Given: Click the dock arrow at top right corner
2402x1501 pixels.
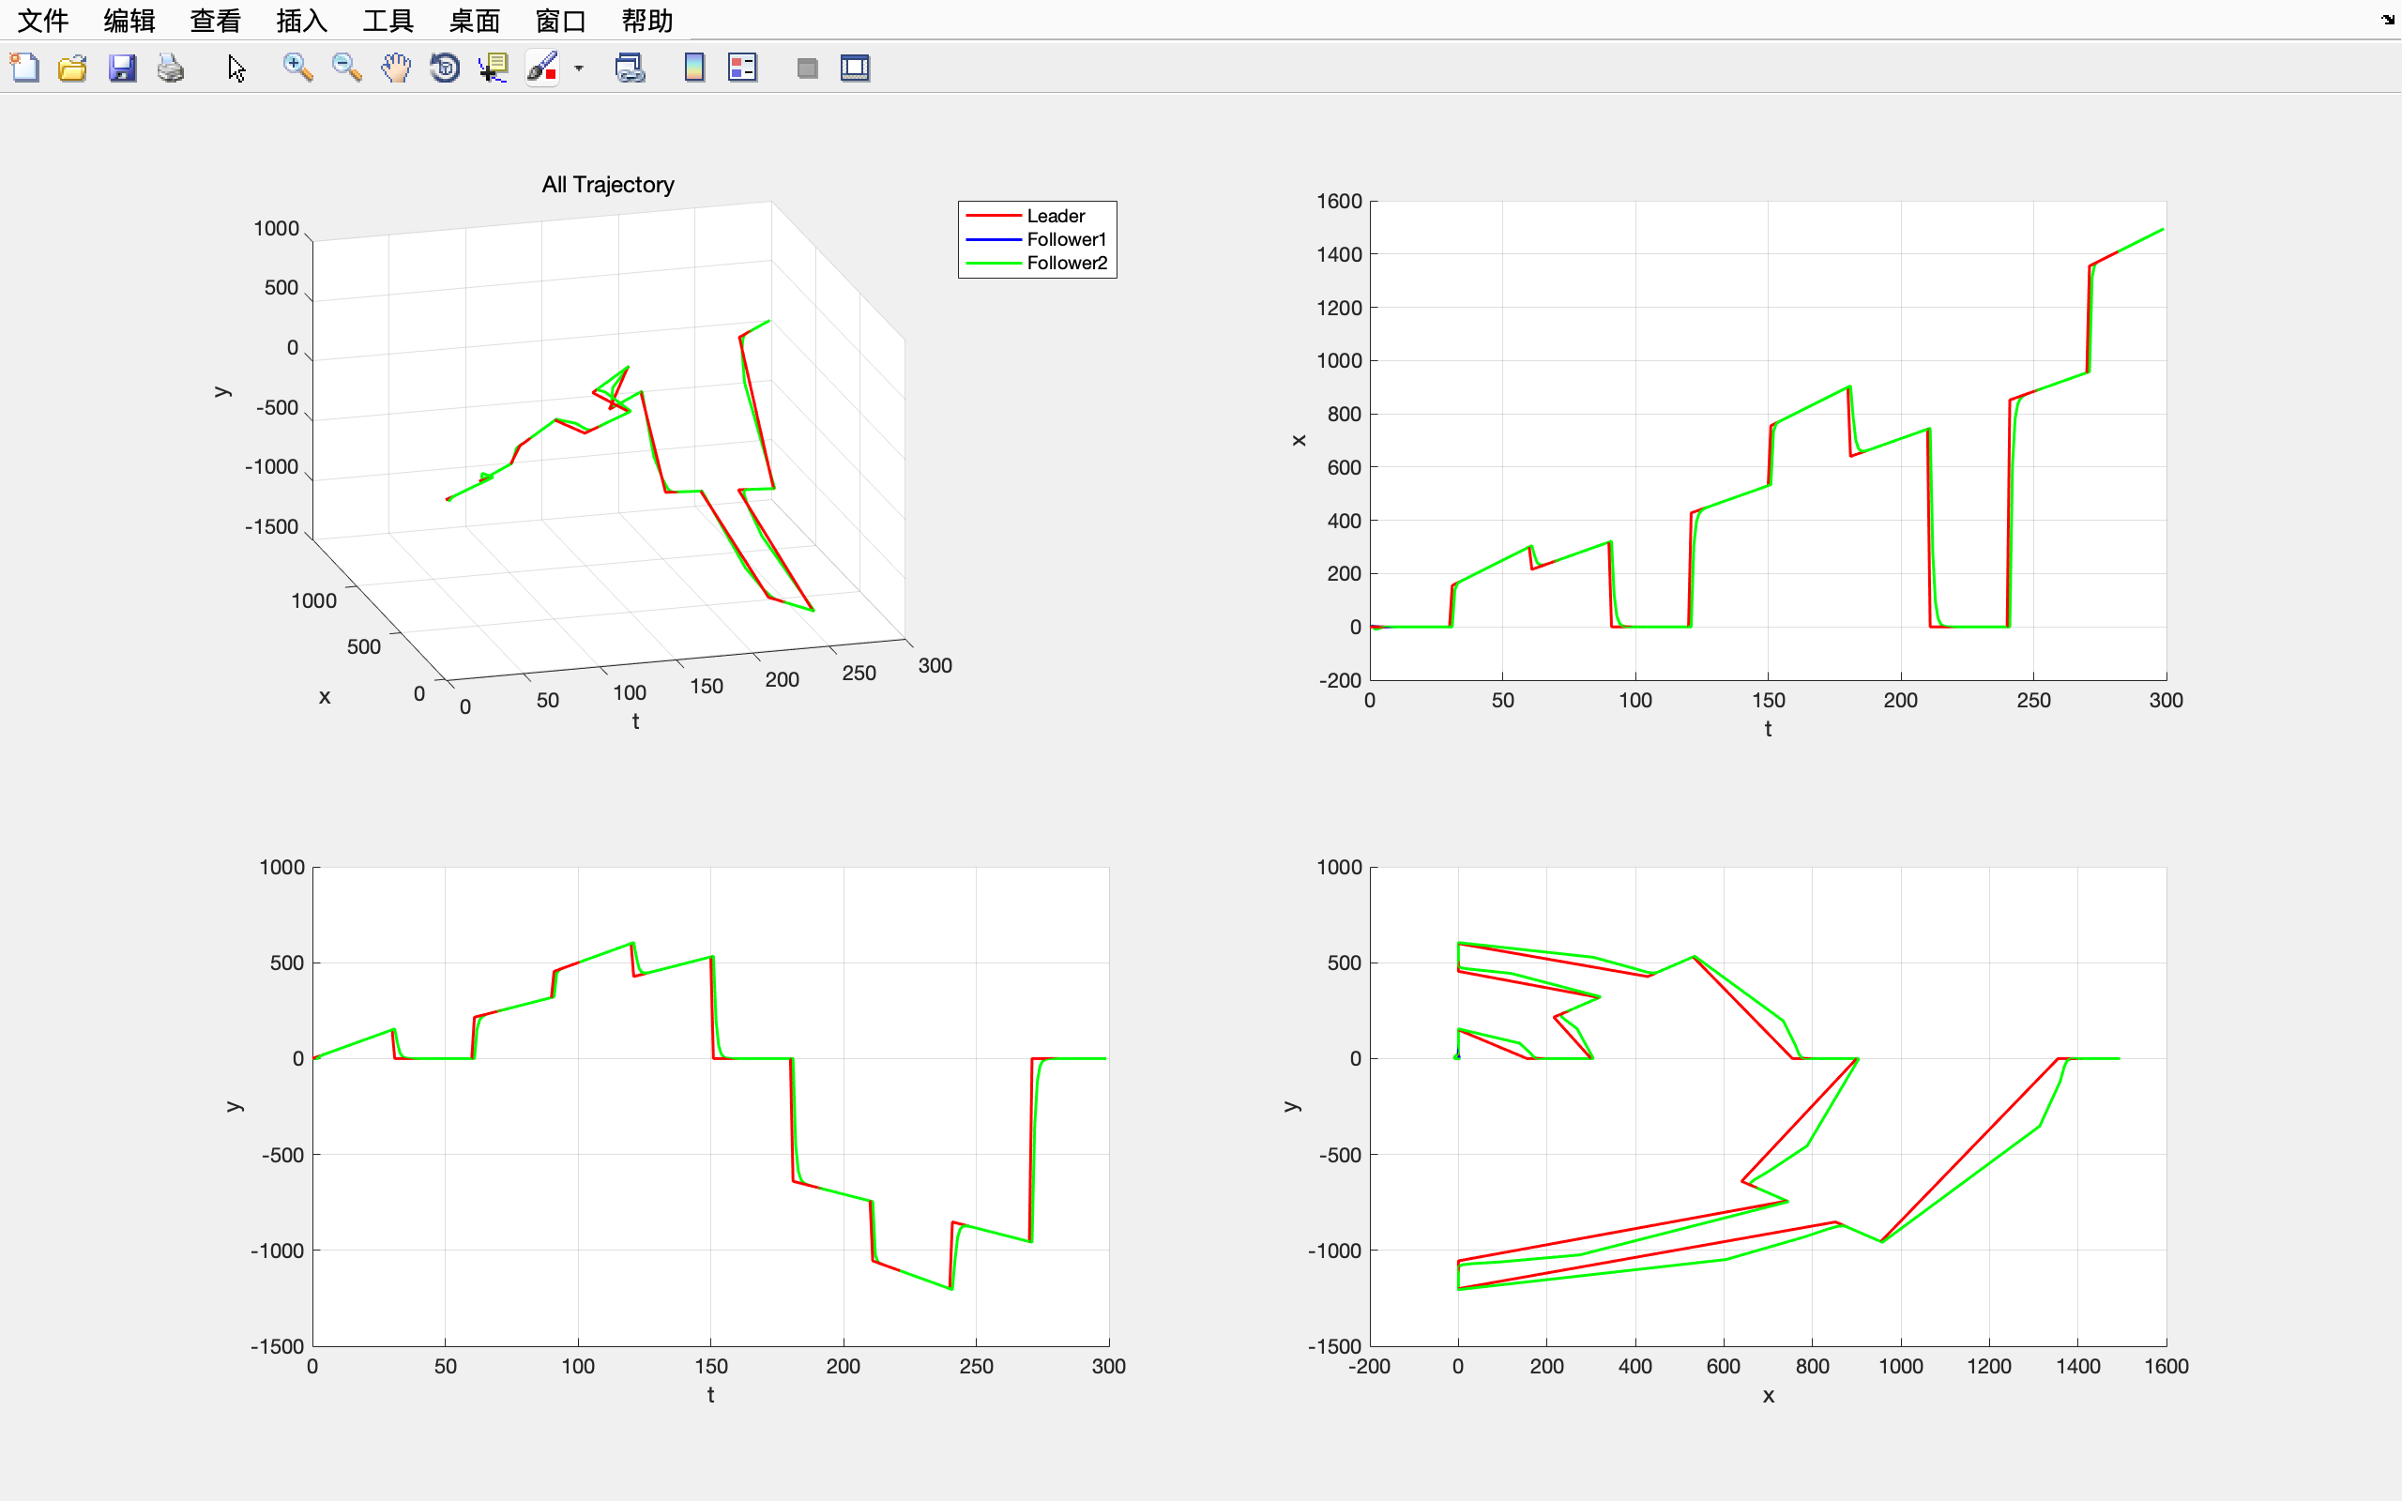Looking at the screenshot, I should coord(2387,19).
